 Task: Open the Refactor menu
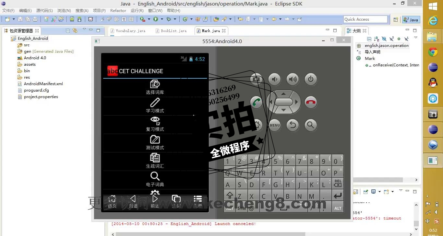click(118, 11)
